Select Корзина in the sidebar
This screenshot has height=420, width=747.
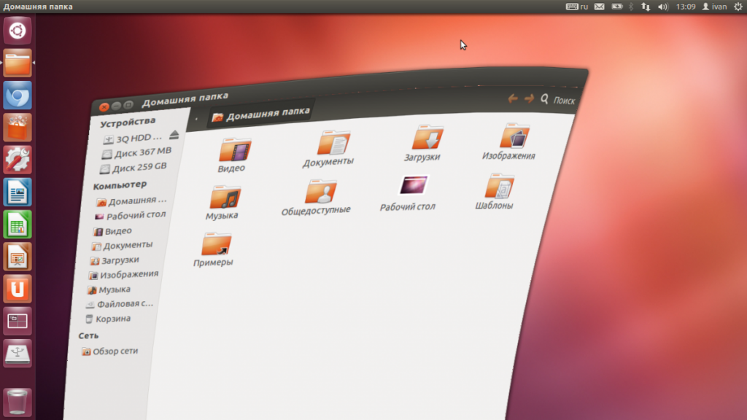[112, 319]
